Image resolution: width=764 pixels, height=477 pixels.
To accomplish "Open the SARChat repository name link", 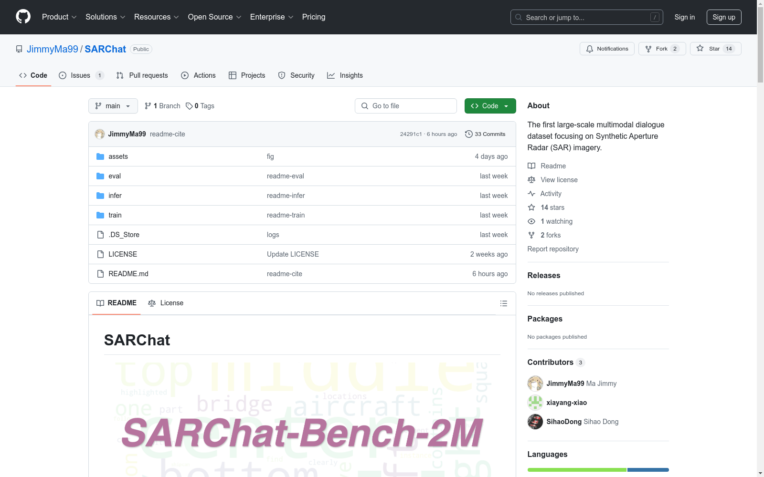I will tap(105, 49).
